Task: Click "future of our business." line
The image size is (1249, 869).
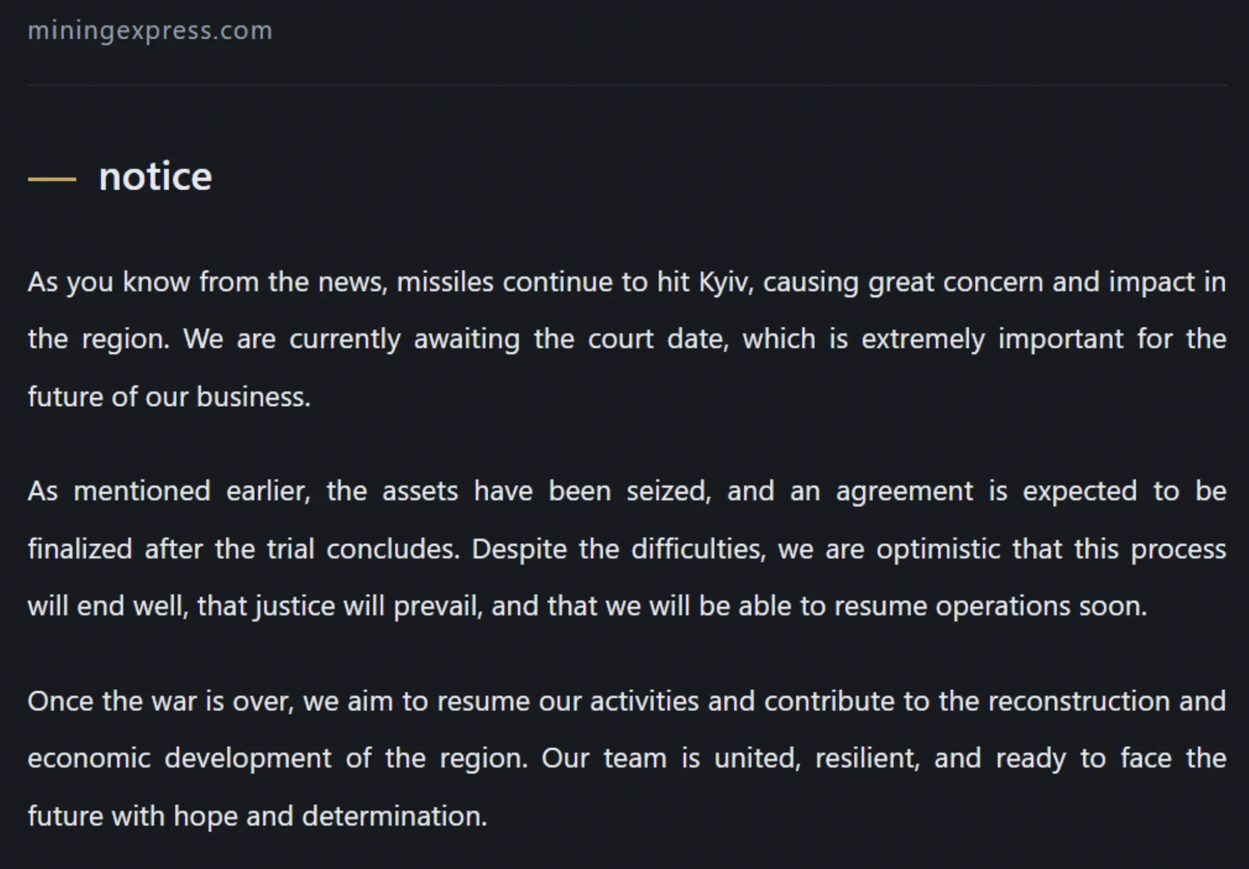Action: click(169, 397)
